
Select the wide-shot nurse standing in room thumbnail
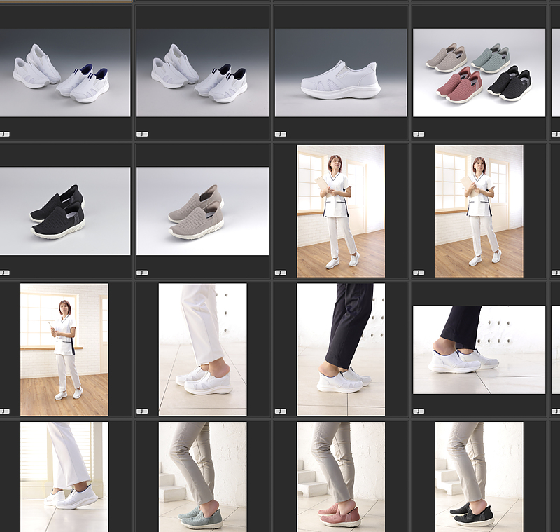coord(64,349)
